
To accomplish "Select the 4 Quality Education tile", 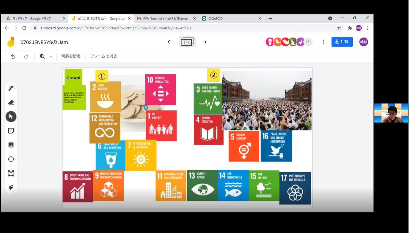I will click(x=209, y=130).
